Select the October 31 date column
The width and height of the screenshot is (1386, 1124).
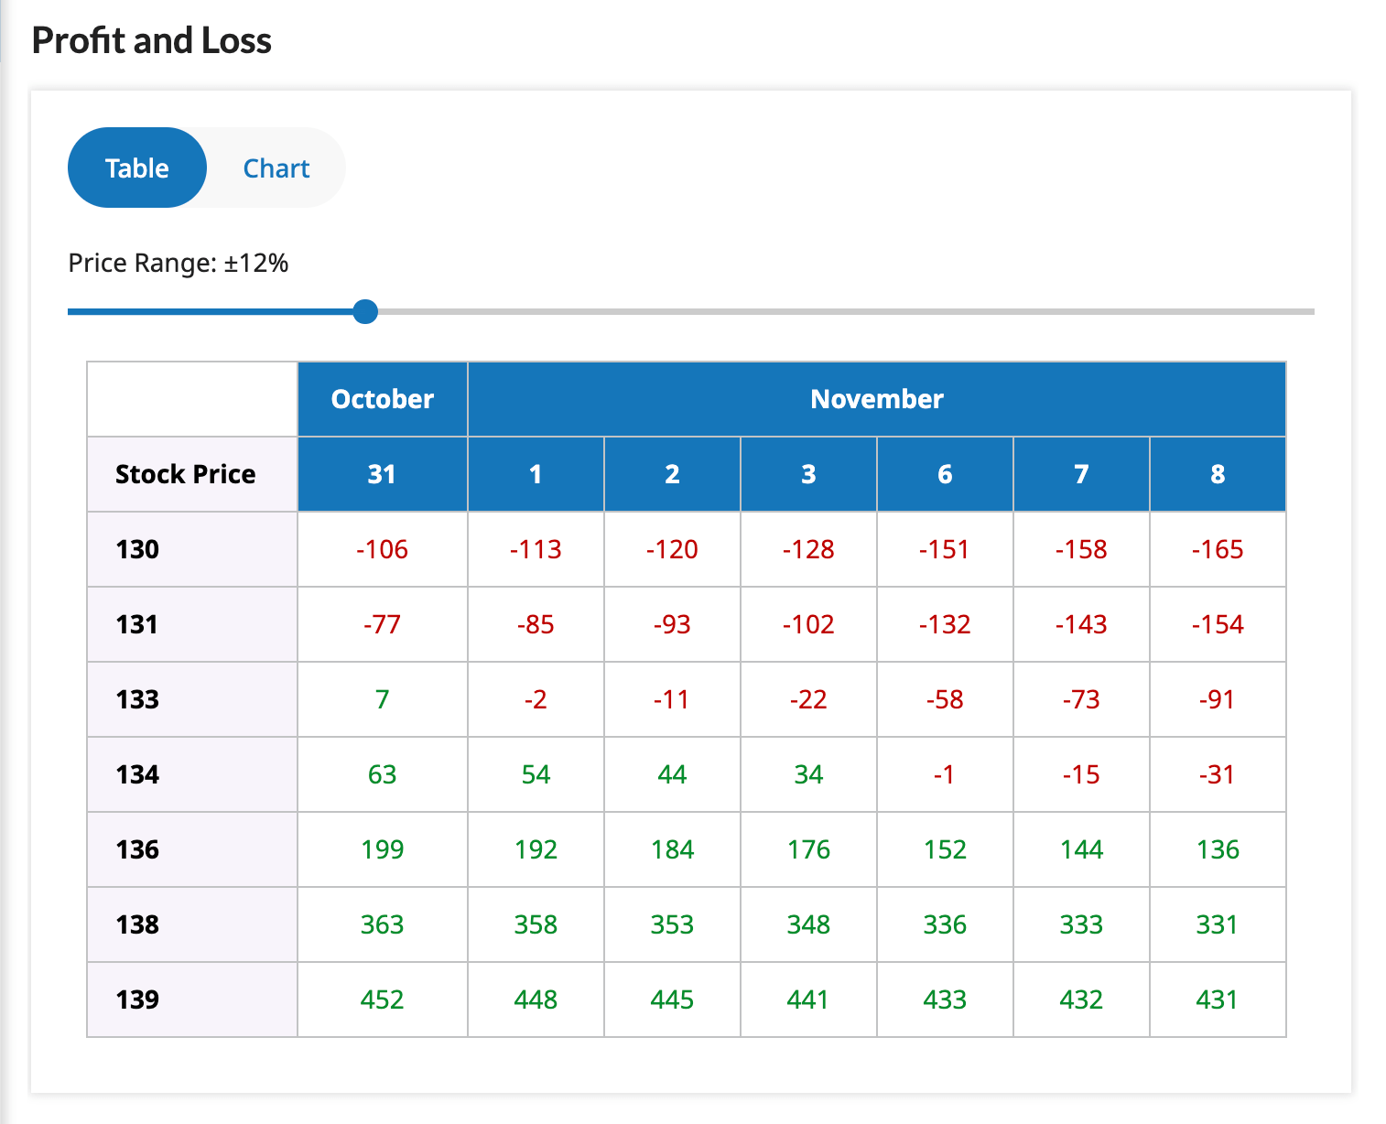(x=382, y=473)
